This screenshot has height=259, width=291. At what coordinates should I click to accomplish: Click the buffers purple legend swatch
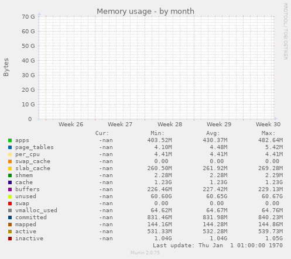10,189
